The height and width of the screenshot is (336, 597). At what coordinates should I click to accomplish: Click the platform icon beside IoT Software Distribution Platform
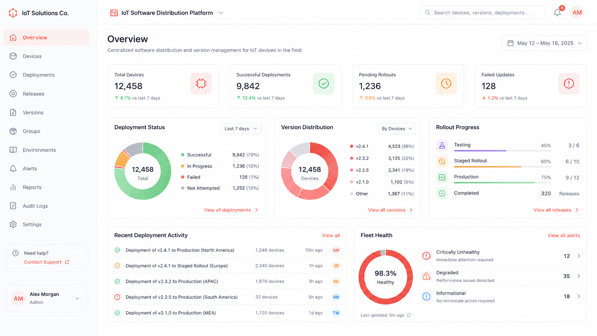tap(114, 13)
